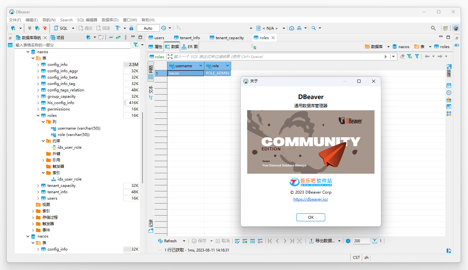Open the https://dbeaver.io/ link
Screen dimensions: 468x270
[311, 199]
